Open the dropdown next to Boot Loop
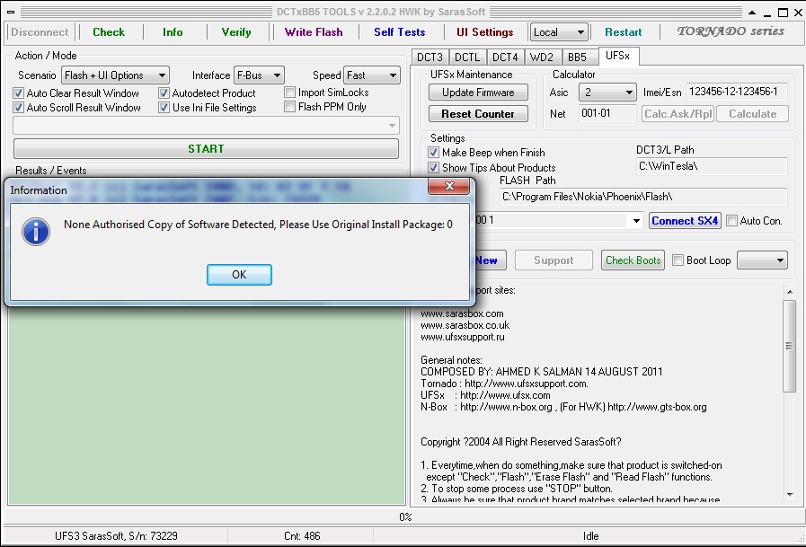 click(x=762, y=260)
